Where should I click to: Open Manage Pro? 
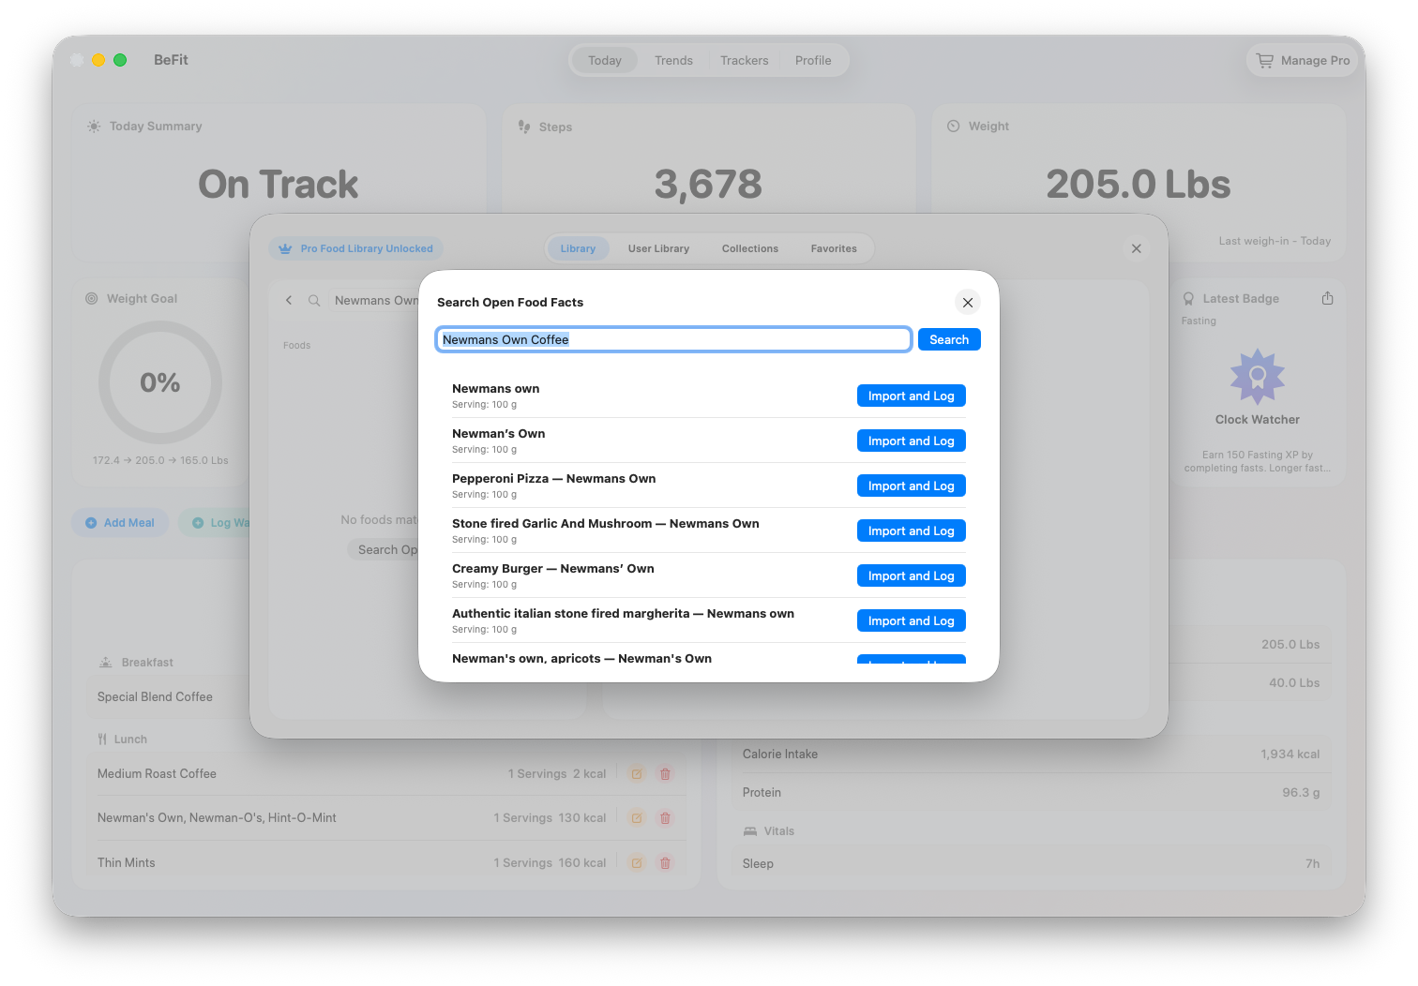point(1304,60)
